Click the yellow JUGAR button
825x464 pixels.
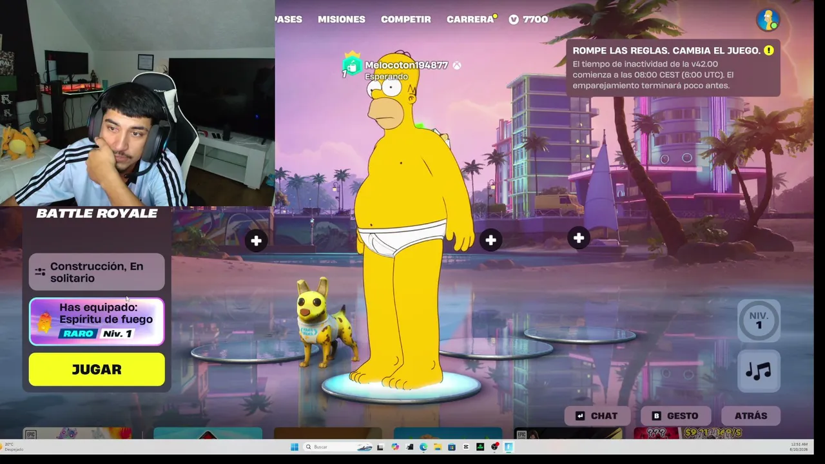(x=97, y=369)
